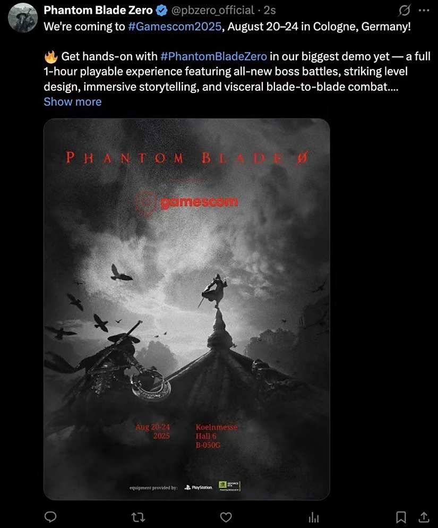Open Phantom Blade Zero profile avatar
The height and width of the screenshot is (528, 438).
pos(23,18)
